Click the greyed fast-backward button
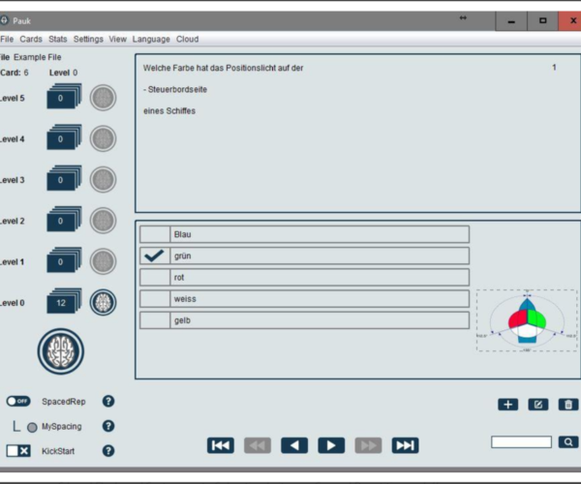The height and width of the screenshot is (484, 581). coord(258,445)
